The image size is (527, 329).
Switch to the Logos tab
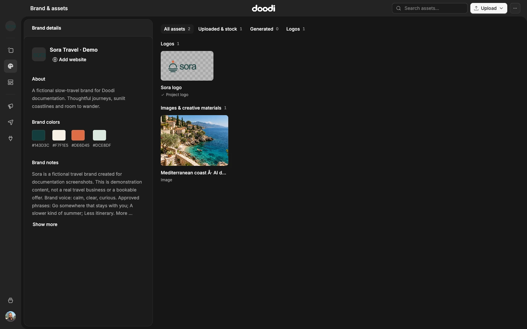pyautogui.click(x=295, y=29)
